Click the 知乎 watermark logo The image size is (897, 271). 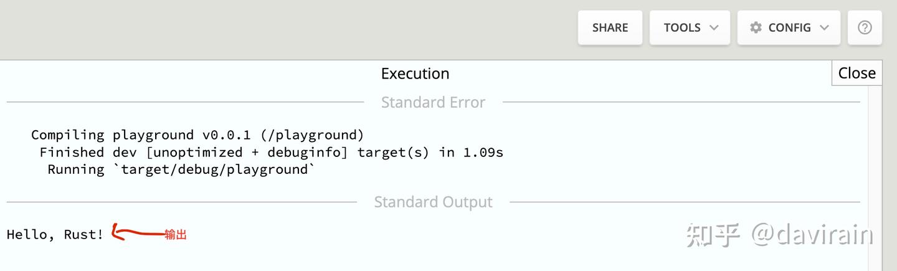(x=713, y=235)
